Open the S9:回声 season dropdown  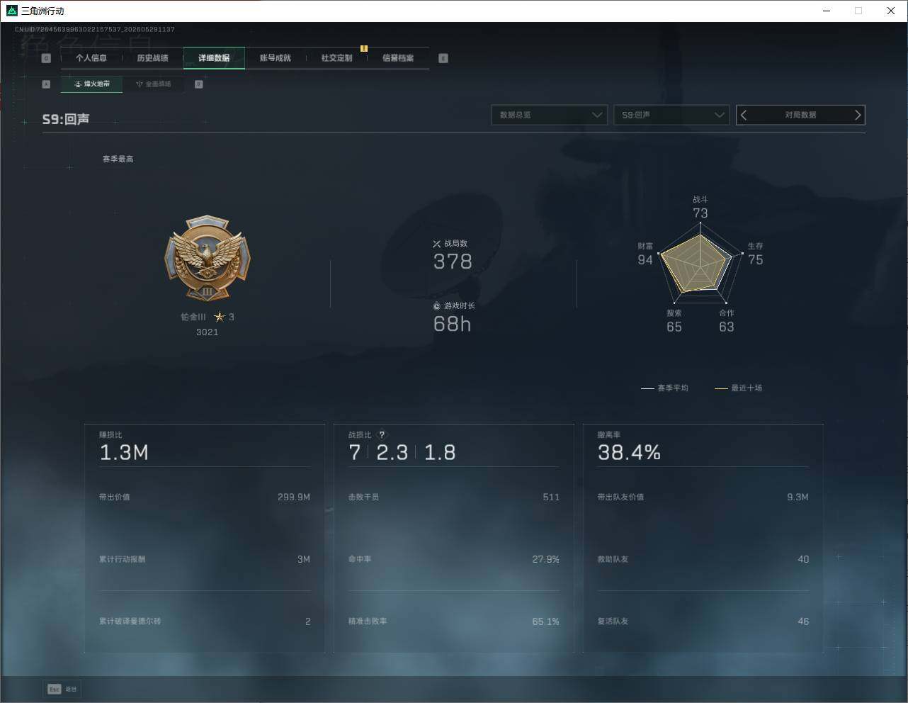(x=671, y=115)
